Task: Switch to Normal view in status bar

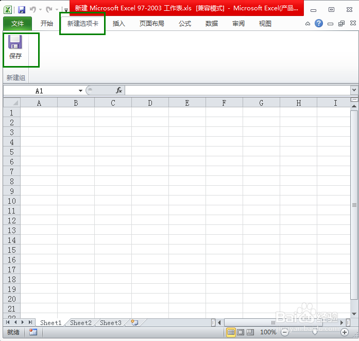Action: click(x=231, y=332)
